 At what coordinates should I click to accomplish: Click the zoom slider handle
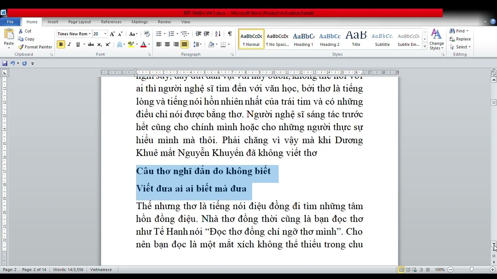471,270
